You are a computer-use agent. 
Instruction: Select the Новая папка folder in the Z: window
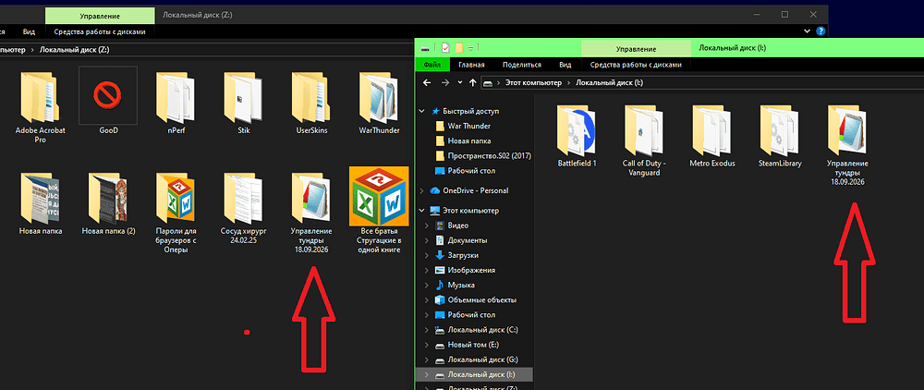(x=40, y=202)
